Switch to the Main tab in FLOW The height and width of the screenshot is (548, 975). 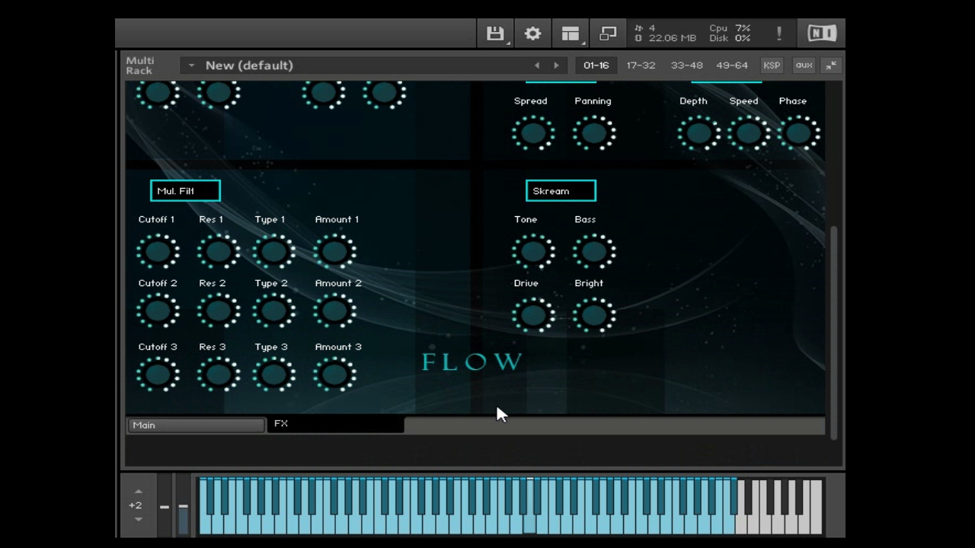point(195,425)
